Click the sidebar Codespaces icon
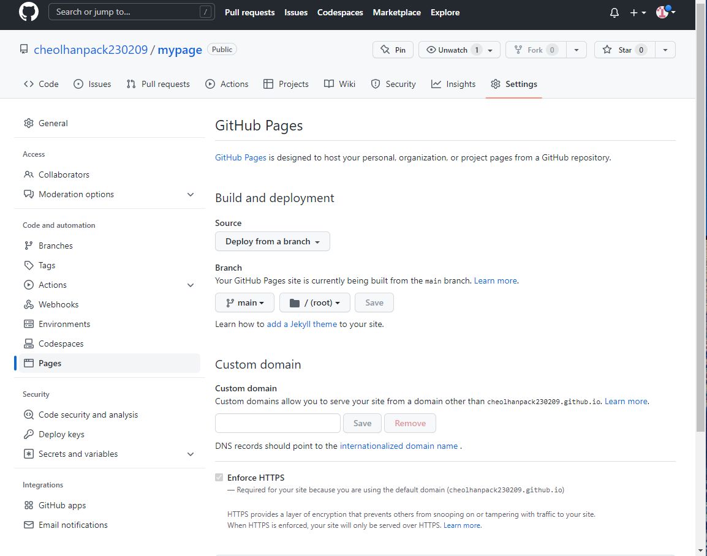This screenshot has width=707, height=556. pyautogui.click(x=28, y=344)
